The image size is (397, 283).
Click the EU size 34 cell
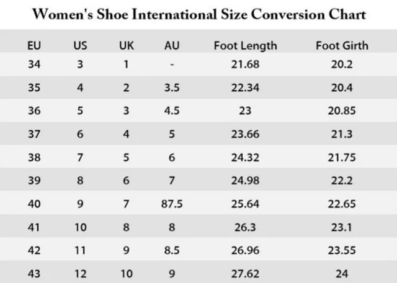pyautogui.click(x=35, y=64)
